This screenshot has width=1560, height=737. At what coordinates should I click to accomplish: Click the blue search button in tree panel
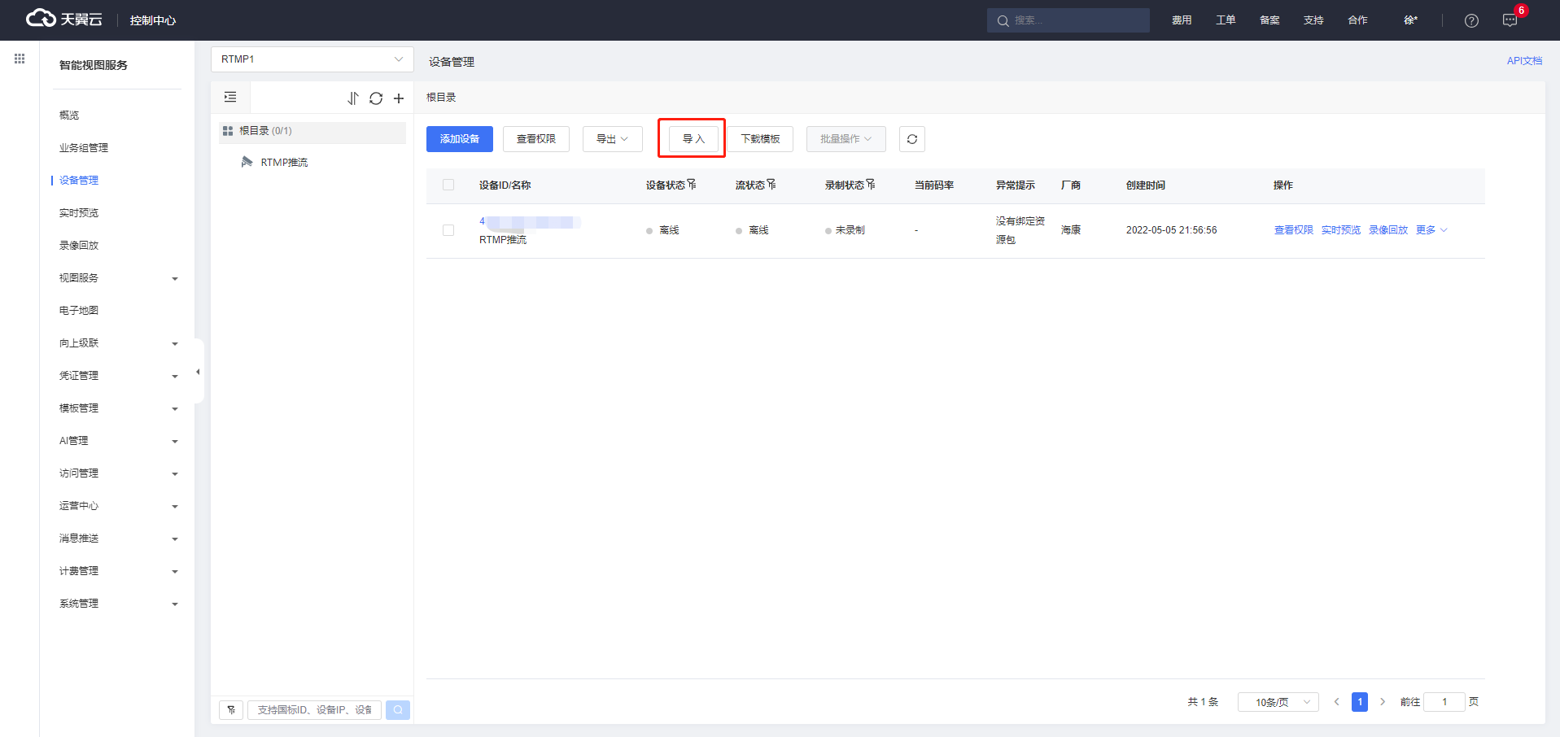[x=398, y=710]
